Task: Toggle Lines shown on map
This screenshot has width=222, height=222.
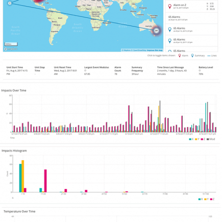Action: (212, 56)
